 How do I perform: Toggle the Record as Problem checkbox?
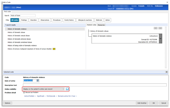[24, 92]
